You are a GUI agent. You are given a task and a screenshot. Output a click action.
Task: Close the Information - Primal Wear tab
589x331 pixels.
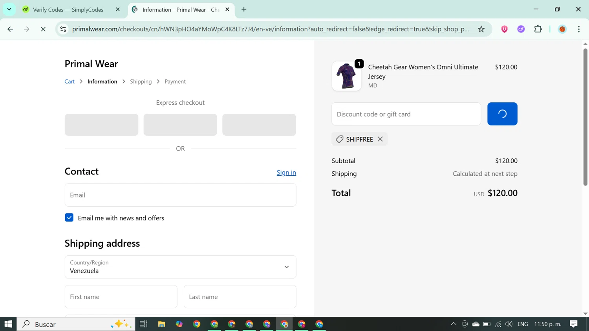[x=227, y=9]
